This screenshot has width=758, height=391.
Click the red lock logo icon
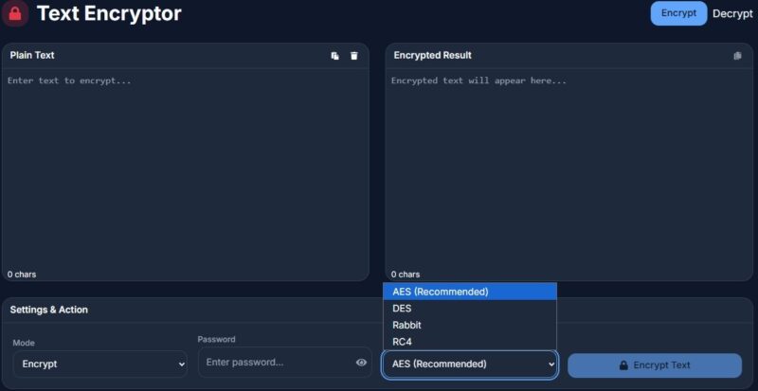pyautogui.click(x=16, y=13)
